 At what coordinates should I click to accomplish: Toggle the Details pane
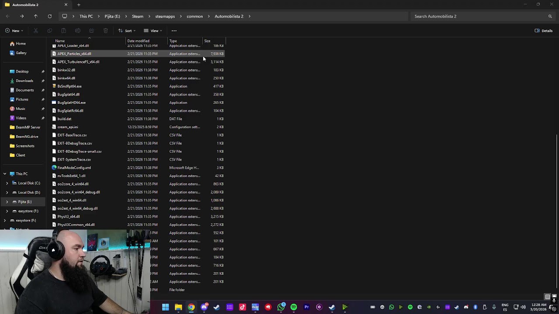click(x=544, y=31)
